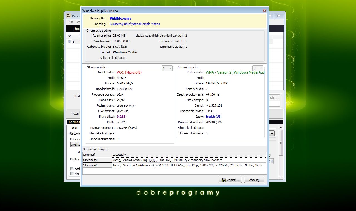Click frame count "~ 902"
The width and height of the screenshot is (356, 211).
coord(121,122)
